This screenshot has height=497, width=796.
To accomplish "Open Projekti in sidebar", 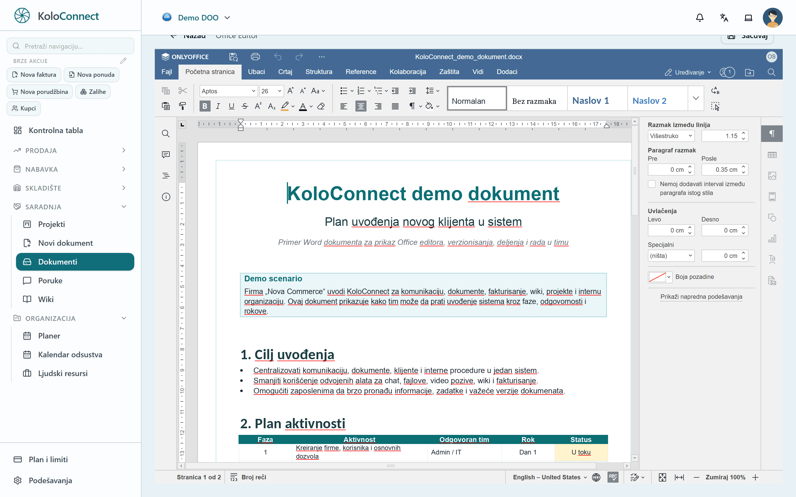I will click(75, 224).
